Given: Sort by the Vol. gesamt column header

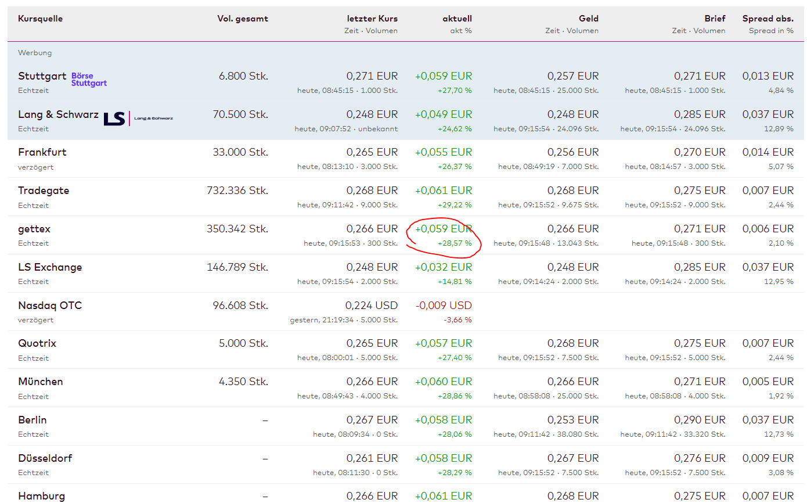Looking at the screenshot, I should tap(243, 19).
